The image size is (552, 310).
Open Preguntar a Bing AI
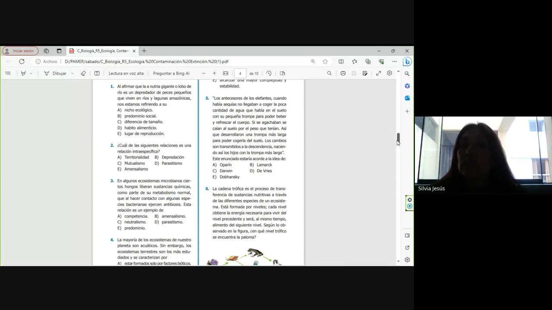(x=171, y=73)
